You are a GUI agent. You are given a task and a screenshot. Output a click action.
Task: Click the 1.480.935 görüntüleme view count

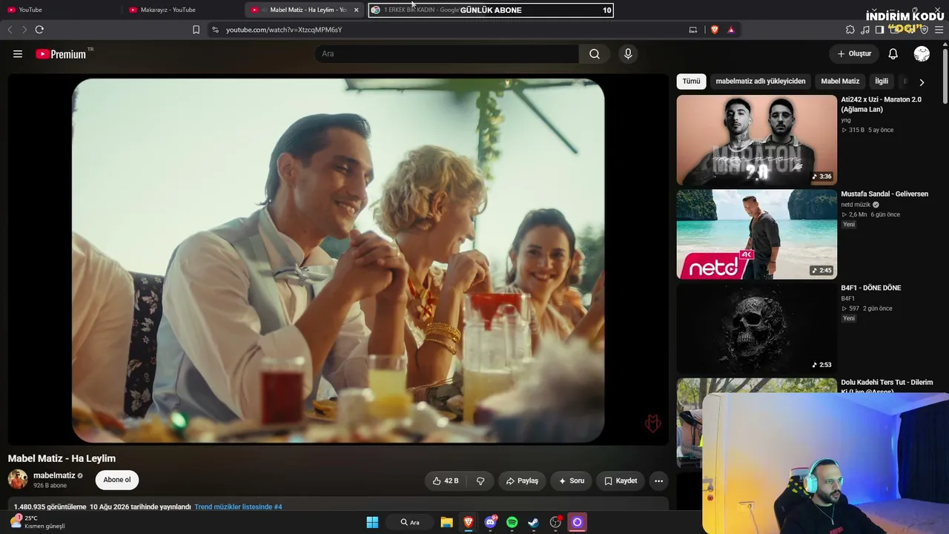50,507
